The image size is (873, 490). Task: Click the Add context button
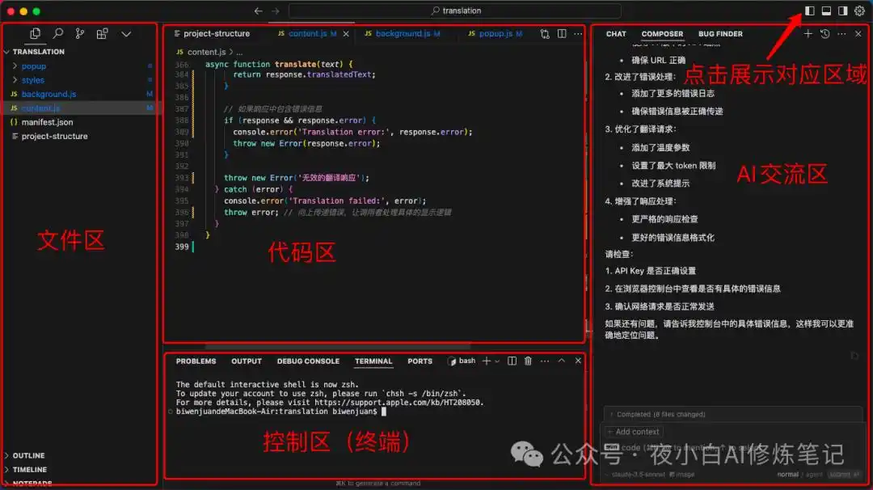point(633,431)
